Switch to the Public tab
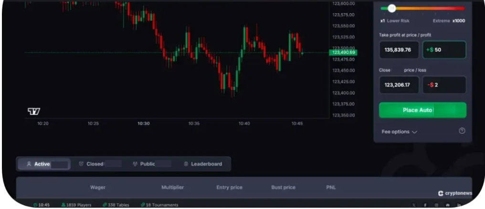The width and height of the screenshot is (485, 209). click(152, 164)
